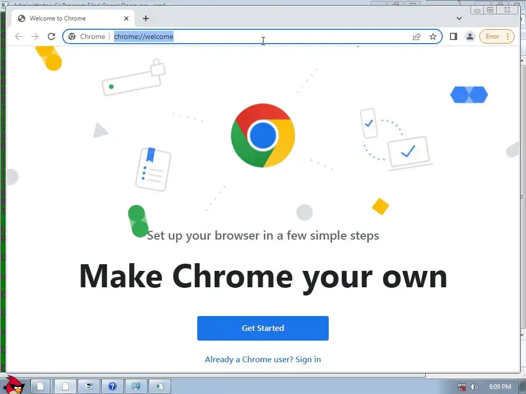Click the Chrome site info icon in address bar
Image resolution: width=526 pixels, height=394 pixels.
click(x=72, y=36)
